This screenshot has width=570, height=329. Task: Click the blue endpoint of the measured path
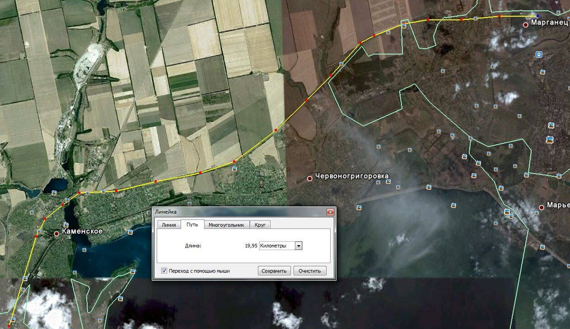click(x=537, y=16)
